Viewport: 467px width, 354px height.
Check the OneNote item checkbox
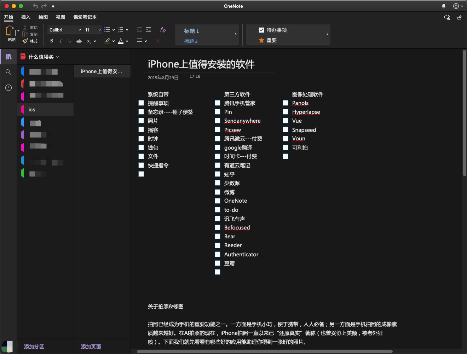(x=218, y=201)
